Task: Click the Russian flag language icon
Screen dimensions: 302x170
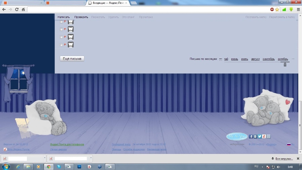Action: (x=289, y=144)
